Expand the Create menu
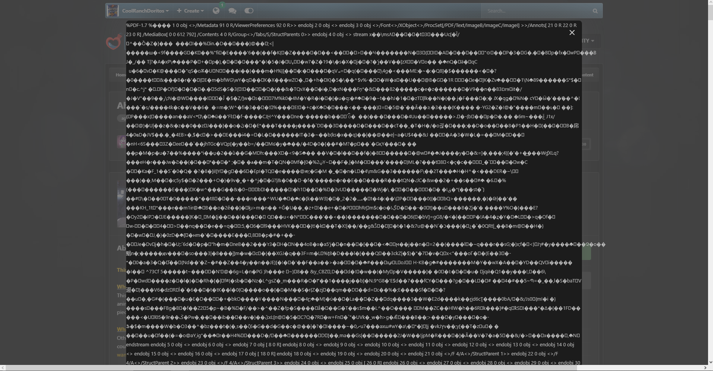Image resolution: width=713 pixels, height=371 pixels. pyautogui.click(x=190, y=11)
